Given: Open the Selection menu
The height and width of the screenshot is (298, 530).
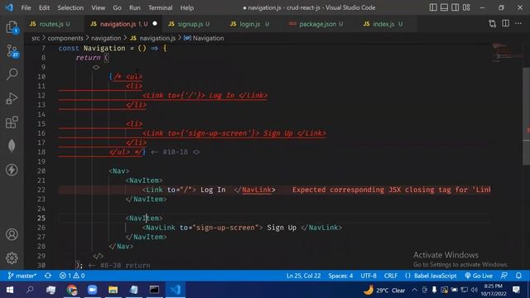Looking at the screenshot, I should [70, 7].
